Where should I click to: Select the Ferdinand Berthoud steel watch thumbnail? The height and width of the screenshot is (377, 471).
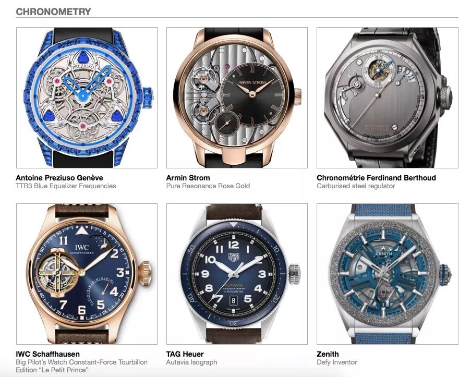pyautogui.click(x=388, y=98)
